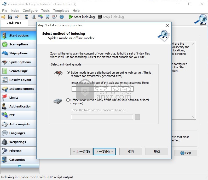Click the 帮助 help button in wizard
This screenshot has width=208, height=180.
point(157,152)
